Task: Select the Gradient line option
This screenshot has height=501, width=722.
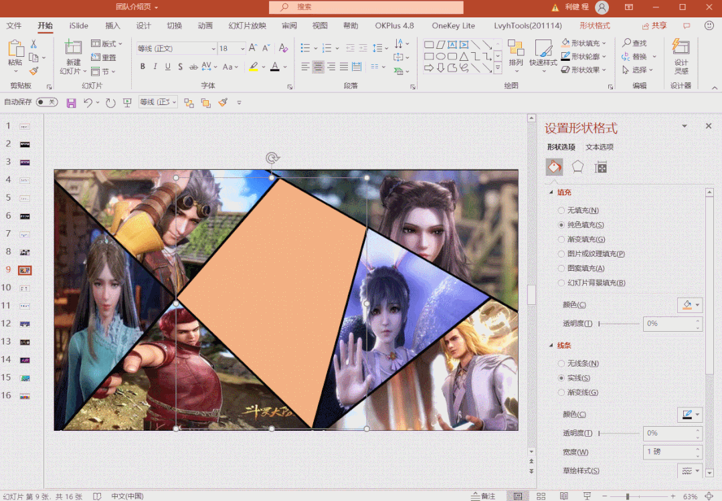Action: pyautogui.click(x=561, y=393)
